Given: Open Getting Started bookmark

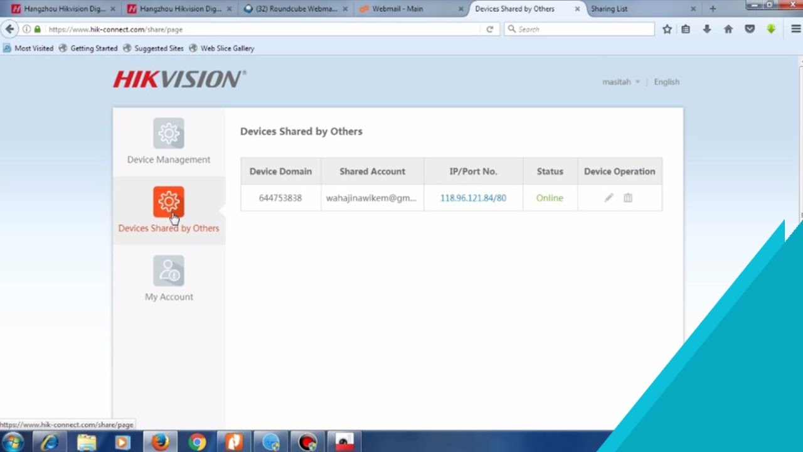Looking at the screenshot, I should point(88,48).
